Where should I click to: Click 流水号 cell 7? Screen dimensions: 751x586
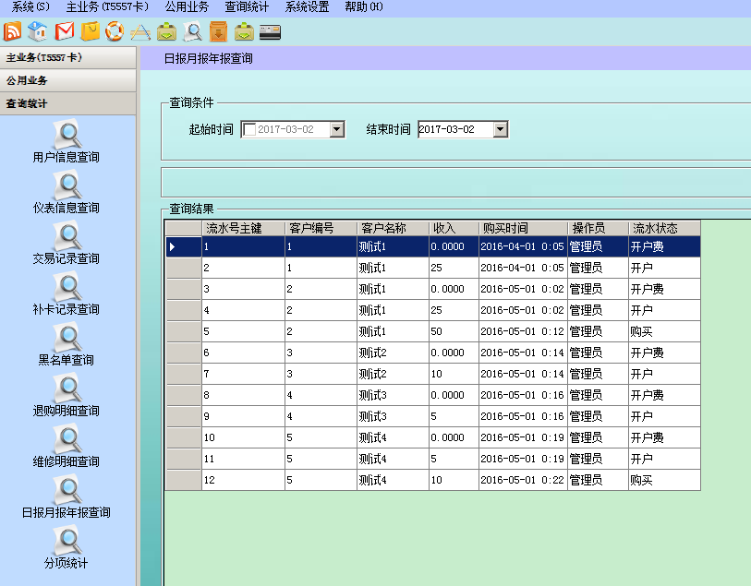(243, 374)
